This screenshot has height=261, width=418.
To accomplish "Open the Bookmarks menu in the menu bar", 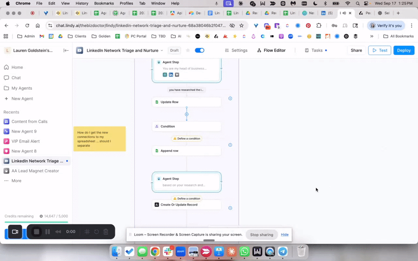I will pos(104,3).
